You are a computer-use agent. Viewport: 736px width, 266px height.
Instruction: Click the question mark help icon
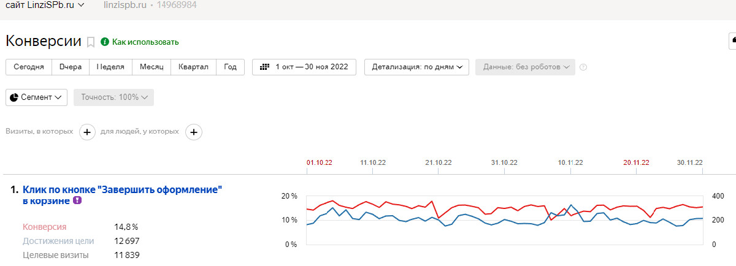coord(583,67)
